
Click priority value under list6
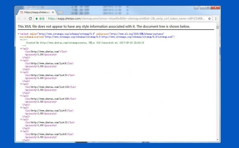(40, 137)
